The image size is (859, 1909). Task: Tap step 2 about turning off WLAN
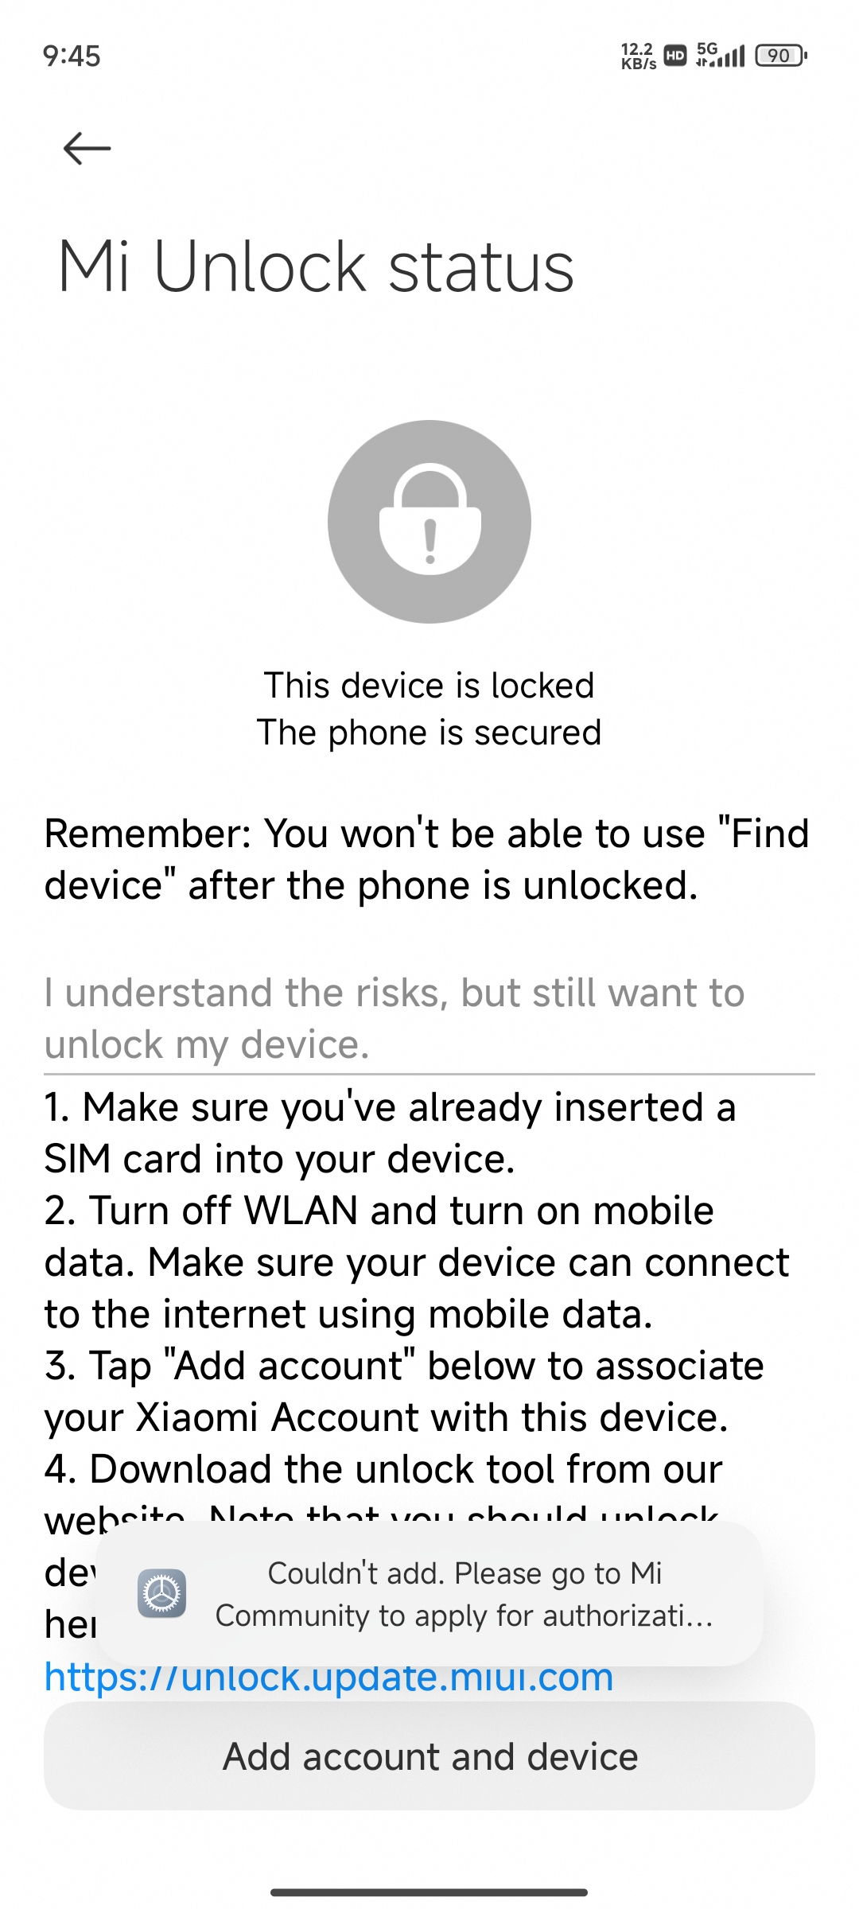(417, 1262)
